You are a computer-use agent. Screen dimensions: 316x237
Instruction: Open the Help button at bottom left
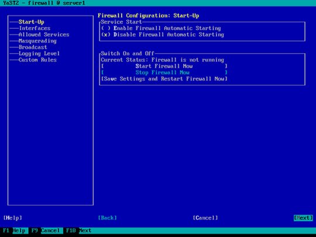[x=12, y=218]
